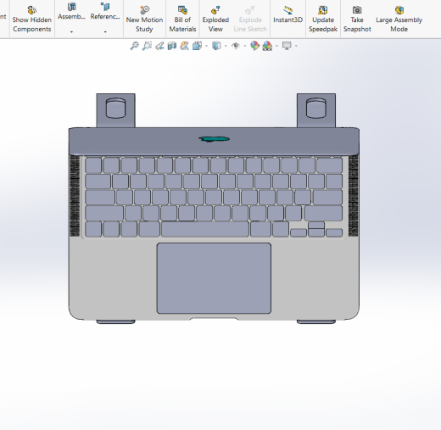Click Edit Appearance color ball icon
Viewport: 441px width, 430px height.
point(254,46)
